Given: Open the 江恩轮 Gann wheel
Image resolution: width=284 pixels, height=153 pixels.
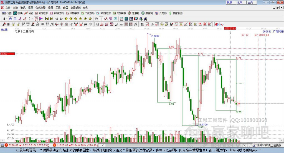Looking at the screenshot, I should [x=134, y=13].
